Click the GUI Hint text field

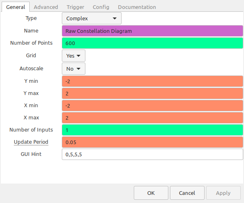pos(152,154)
